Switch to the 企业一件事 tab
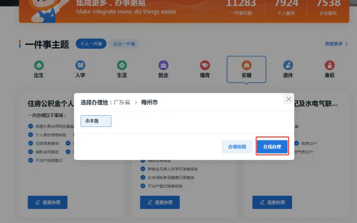This screenshot has height=223, width=357. point(124,44)
